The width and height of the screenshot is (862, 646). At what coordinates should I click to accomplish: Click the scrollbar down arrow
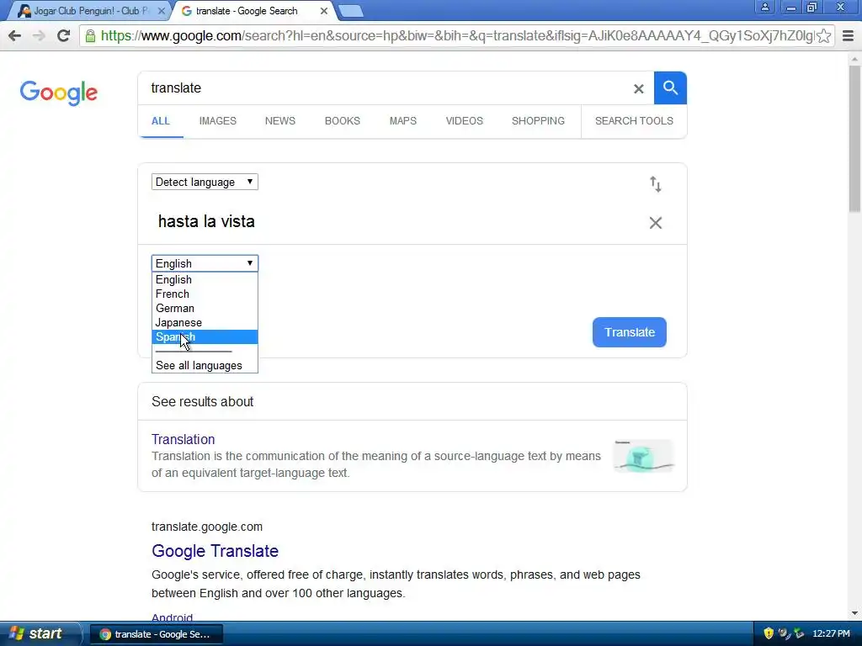click(x=854, y=613)
